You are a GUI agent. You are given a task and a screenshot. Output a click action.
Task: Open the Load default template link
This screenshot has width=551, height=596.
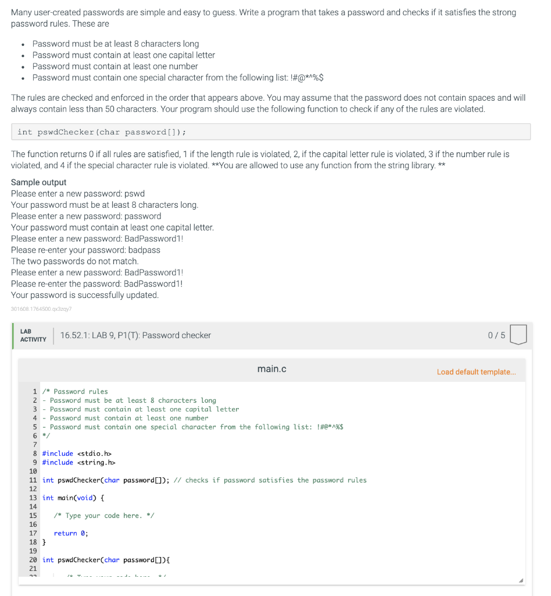[476, 371]
